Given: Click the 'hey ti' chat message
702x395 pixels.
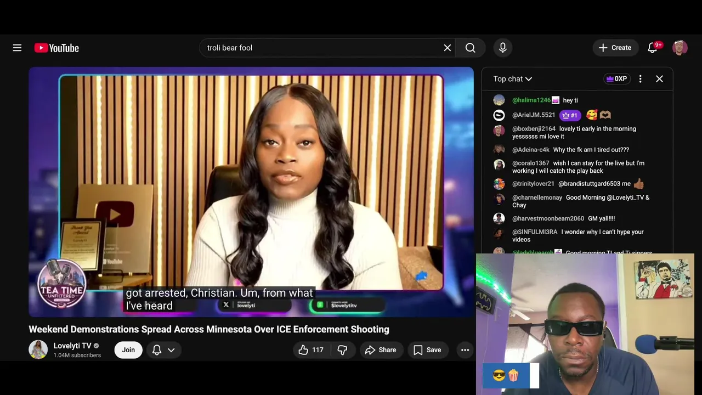Looking at the screenshot, I should pyautogui.click(x=570, y=100).
